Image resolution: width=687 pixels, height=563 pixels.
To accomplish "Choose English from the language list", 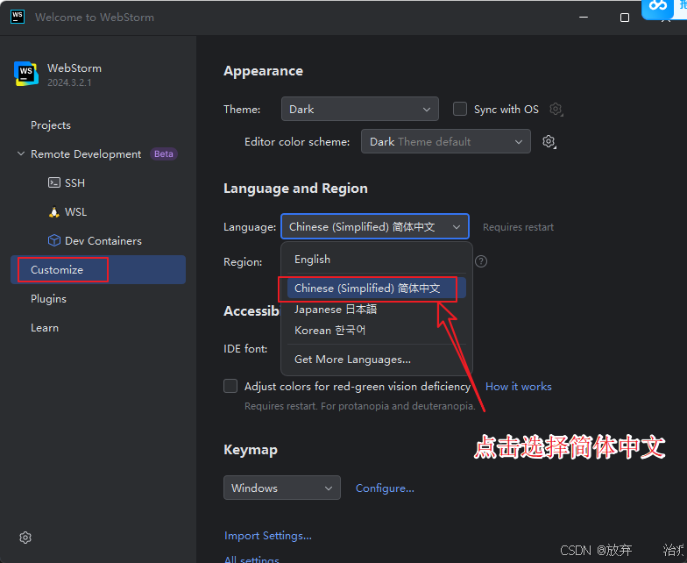I will (x=377, y=260).
